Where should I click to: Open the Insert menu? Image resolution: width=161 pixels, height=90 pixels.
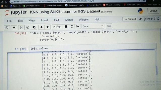(45, 20)
